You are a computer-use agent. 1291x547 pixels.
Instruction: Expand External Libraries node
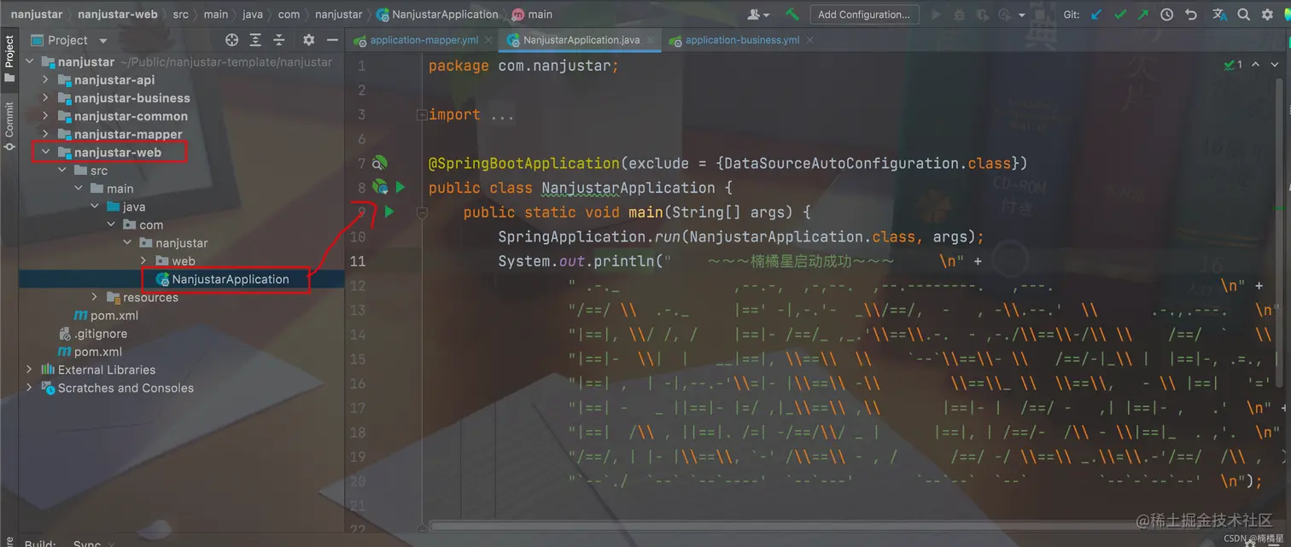30,370
